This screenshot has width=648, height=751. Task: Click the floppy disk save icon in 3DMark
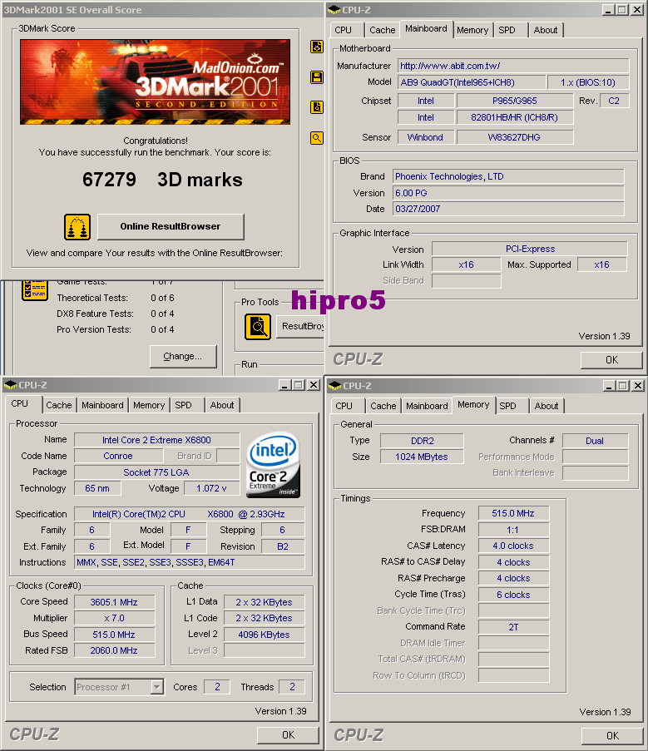click(317, 77)
